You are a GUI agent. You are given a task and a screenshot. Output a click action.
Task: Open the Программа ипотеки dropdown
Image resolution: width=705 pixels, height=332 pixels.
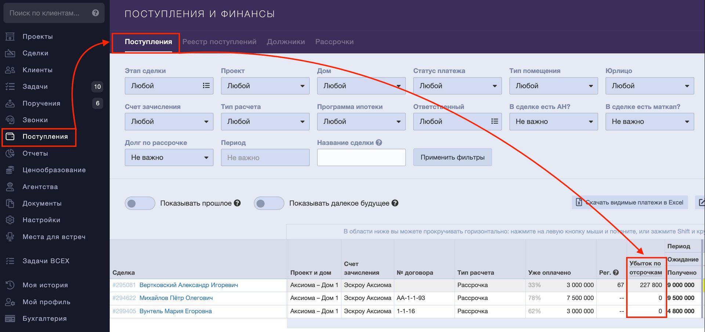[361, 121]
